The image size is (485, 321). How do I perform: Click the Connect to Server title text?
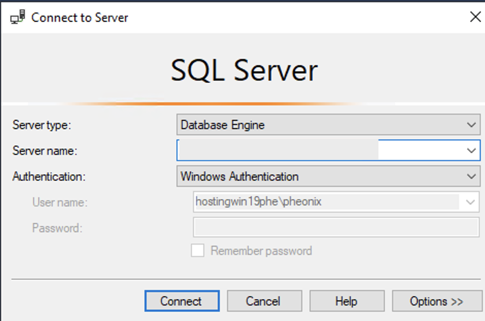point(79,18)
